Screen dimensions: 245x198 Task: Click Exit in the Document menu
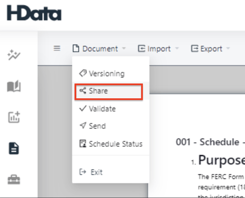point(96,172)
